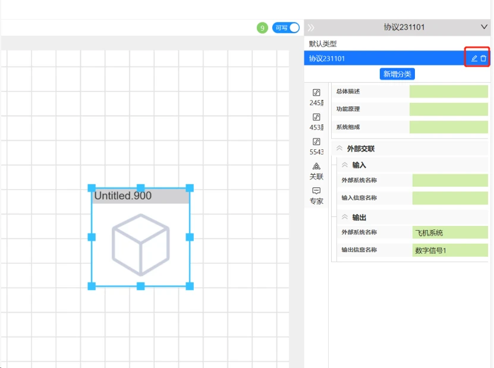This screenshot has width=494, height=368.
Task: Click the trash delete icon for 协议231101
Action: [483, 58]
